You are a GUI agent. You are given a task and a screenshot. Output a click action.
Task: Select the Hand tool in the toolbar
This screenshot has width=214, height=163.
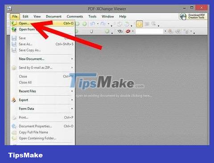pyautogui.click(x=140, y=24)
